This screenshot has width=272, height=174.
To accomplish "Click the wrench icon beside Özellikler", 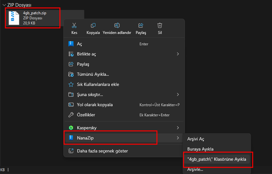I will [x=71, y=115].
